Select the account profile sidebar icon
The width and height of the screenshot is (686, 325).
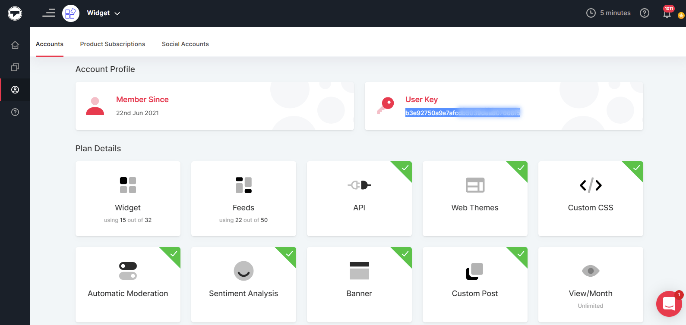[15, 90]
